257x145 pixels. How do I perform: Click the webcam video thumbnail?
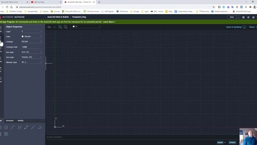click(248, 137)
